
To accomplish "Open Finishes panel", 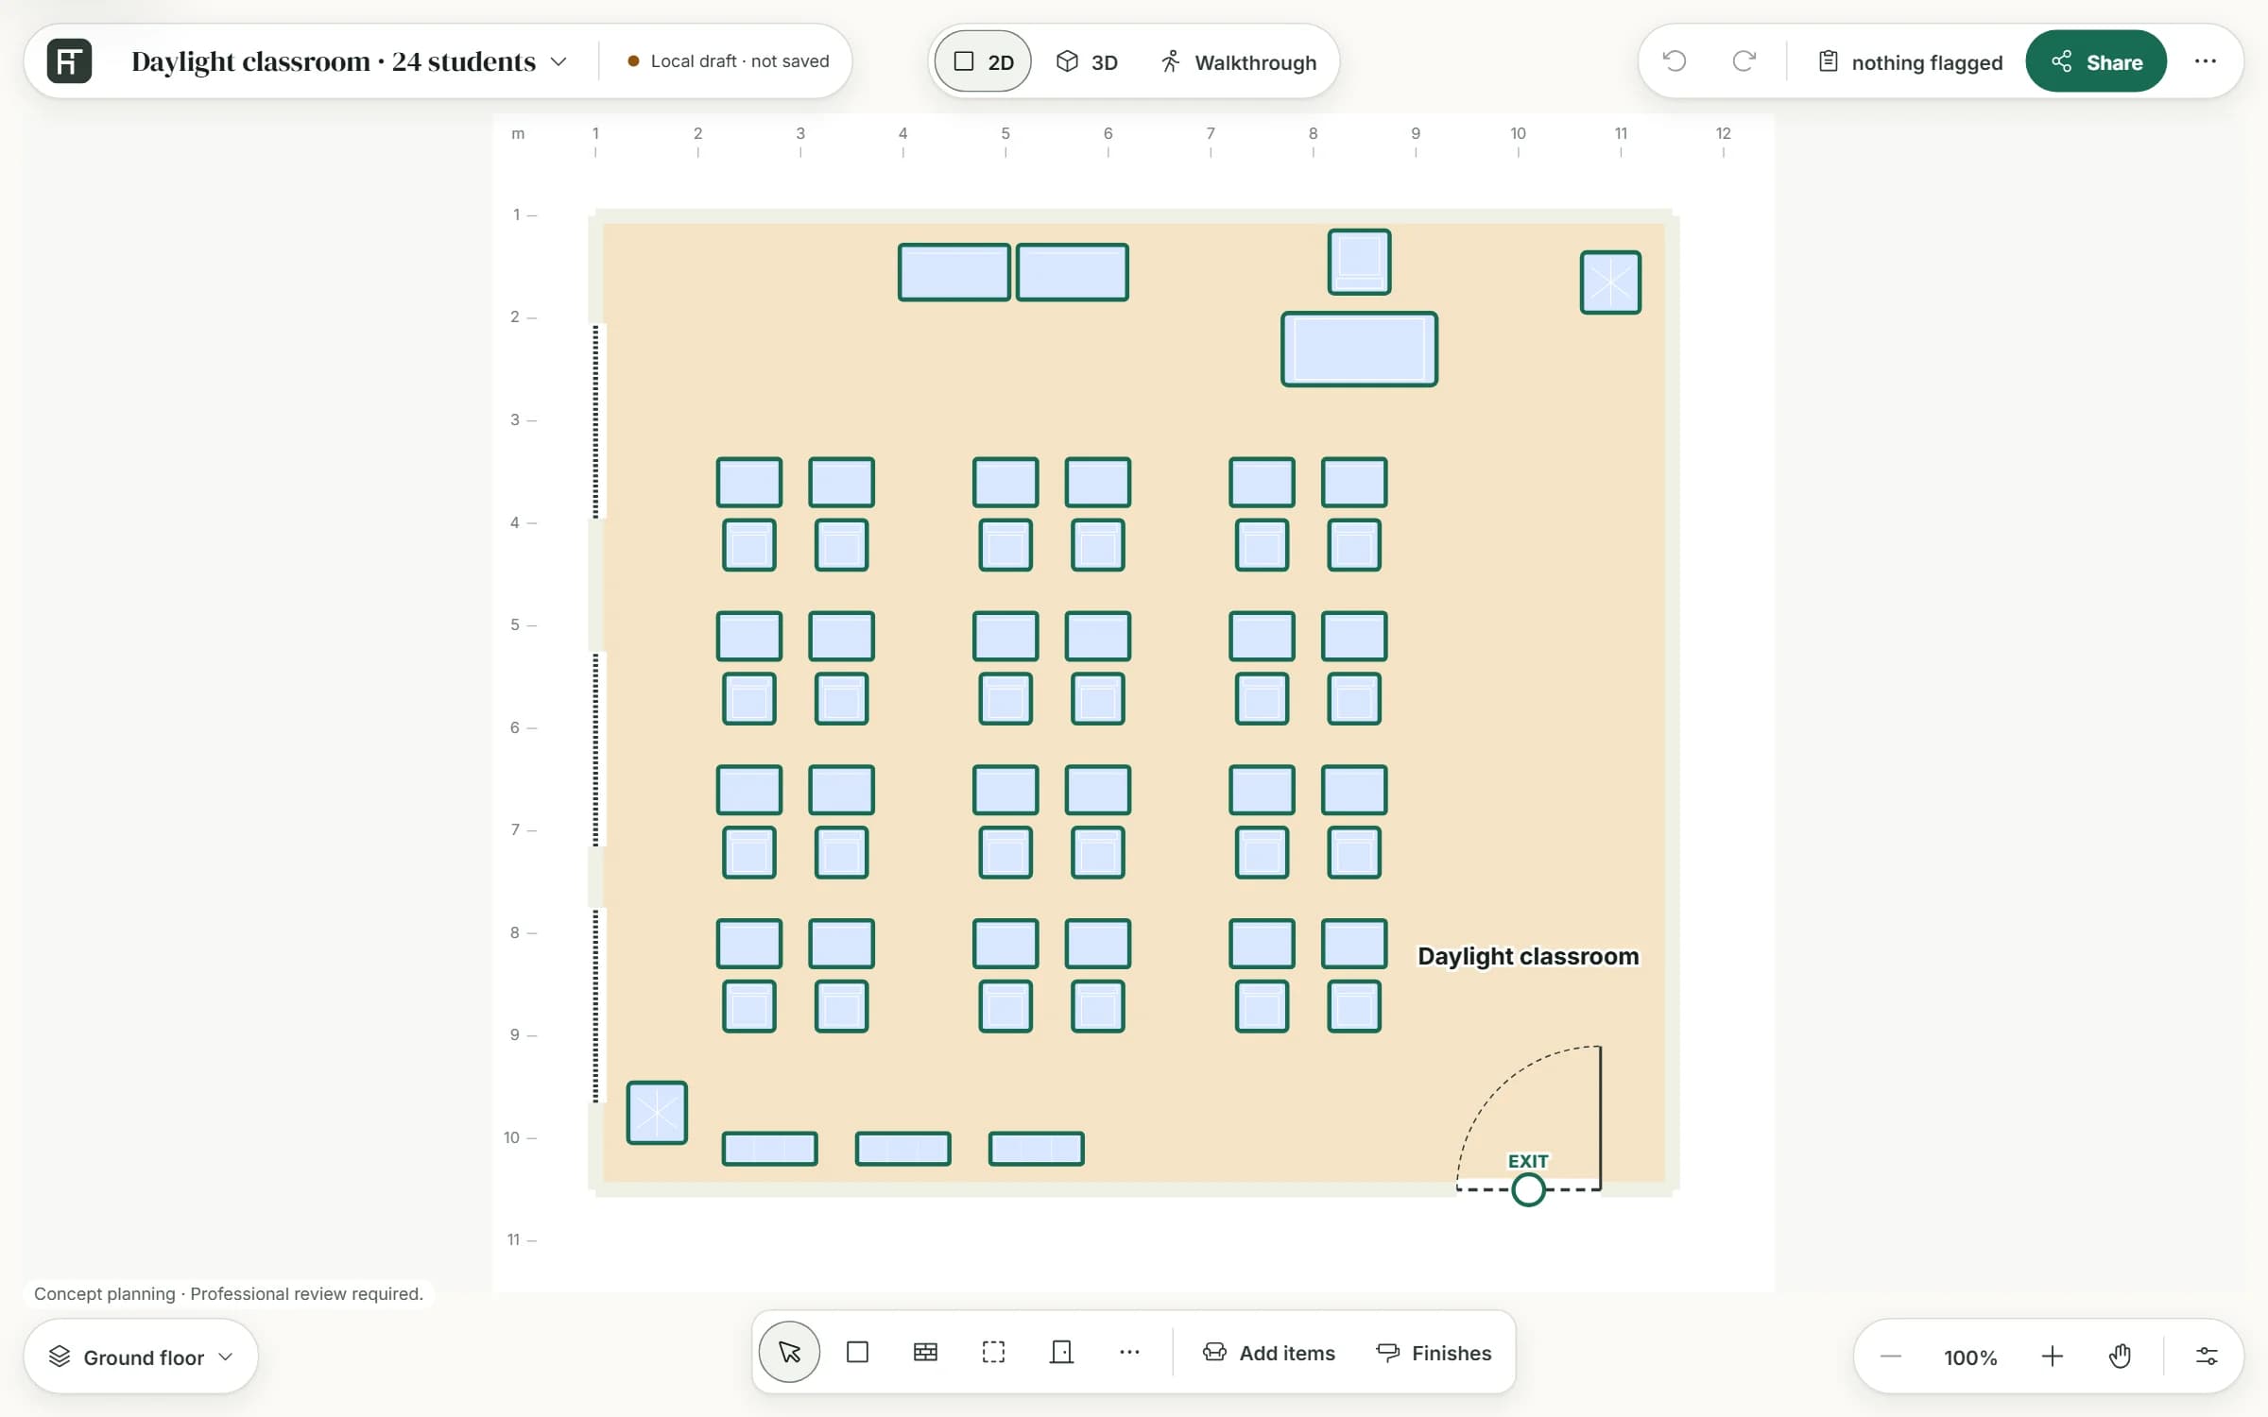I will pos(1434,1353).
